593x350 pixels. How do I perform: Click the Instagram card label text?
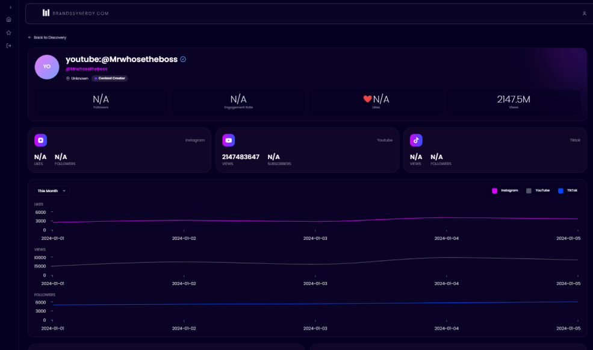click(x=195, y=140)
